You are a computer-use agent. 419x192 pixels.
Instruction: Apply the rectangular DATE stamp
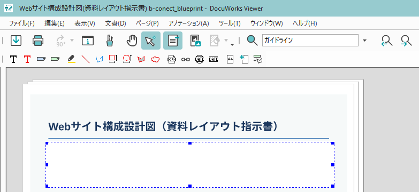click(x=214, y=59)
